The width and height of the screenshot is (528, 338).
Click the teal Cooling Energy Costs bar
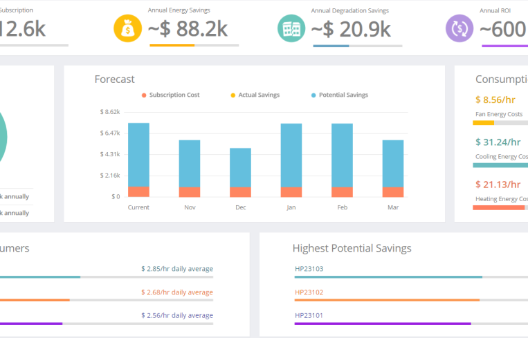click(500, 165)
